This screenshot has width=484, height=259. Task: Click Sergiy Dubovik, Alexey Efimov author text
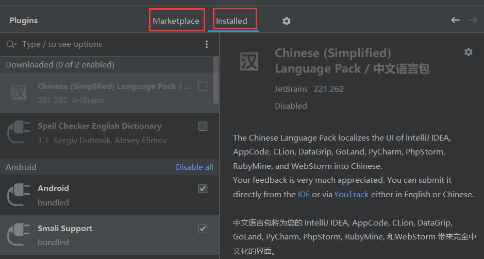coord(110,140)
